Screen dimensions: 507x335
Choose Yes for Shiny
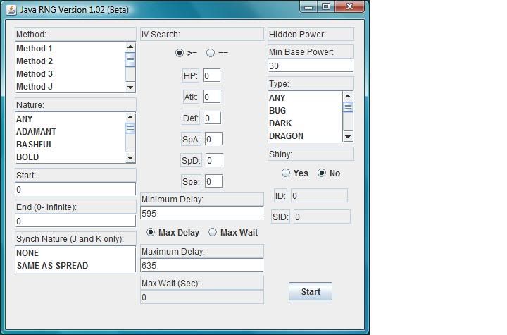click(x=286, y=173)
